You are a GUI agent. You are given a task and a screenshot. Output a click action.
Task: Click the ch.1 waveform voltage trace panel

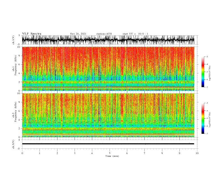[108, 40]
